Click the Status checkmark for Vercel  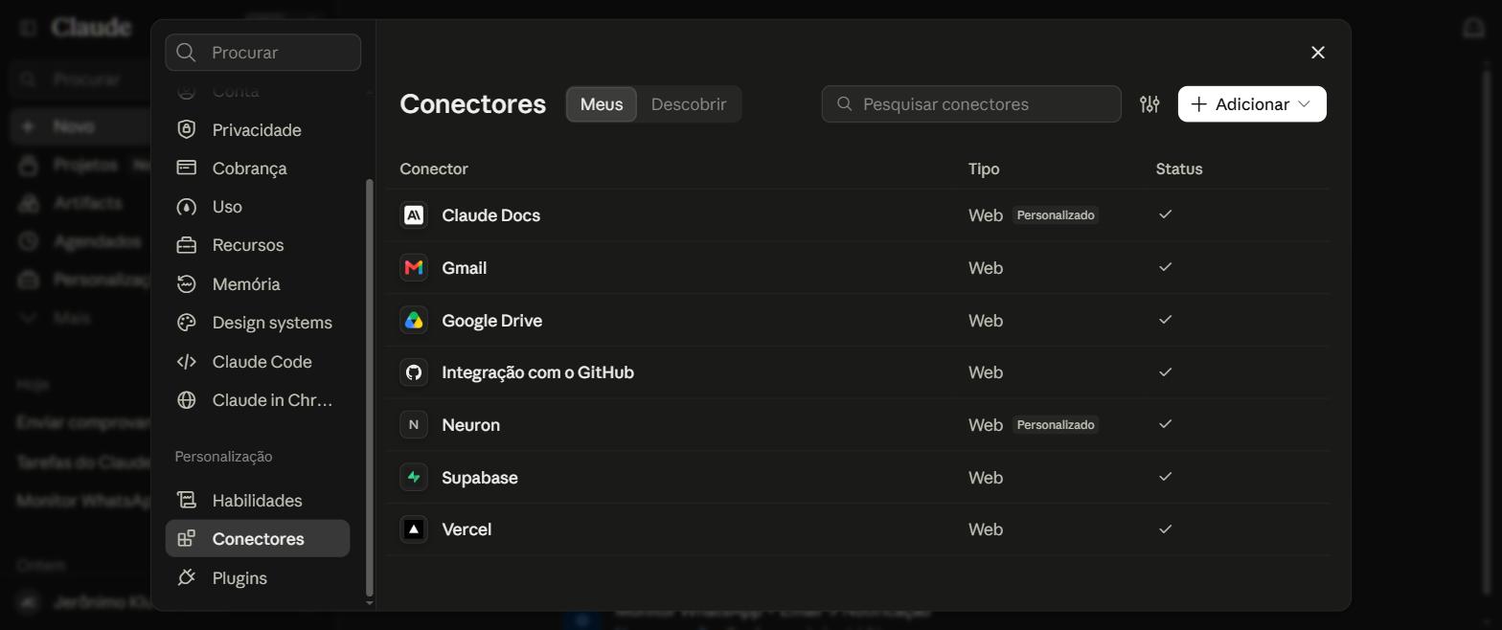coord(1165,529)
